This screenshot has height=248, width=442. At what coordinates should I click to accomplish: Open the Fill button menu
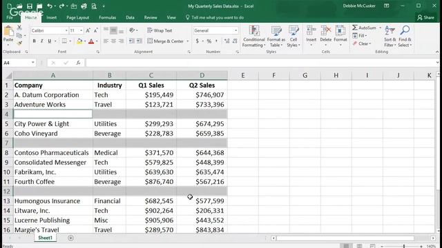point(360,36)
